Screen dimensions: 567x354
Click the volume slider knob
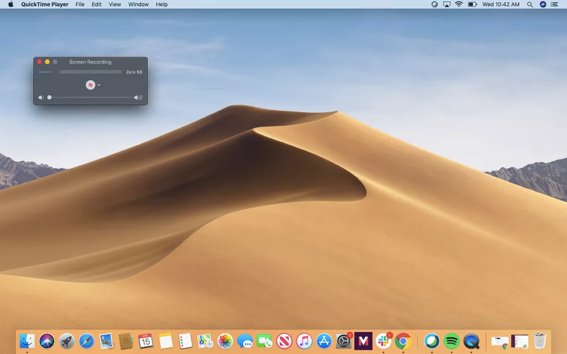tap(49, 97)
